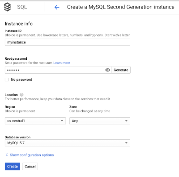
Task: Click the Generate password button
Action: [121, 70]
